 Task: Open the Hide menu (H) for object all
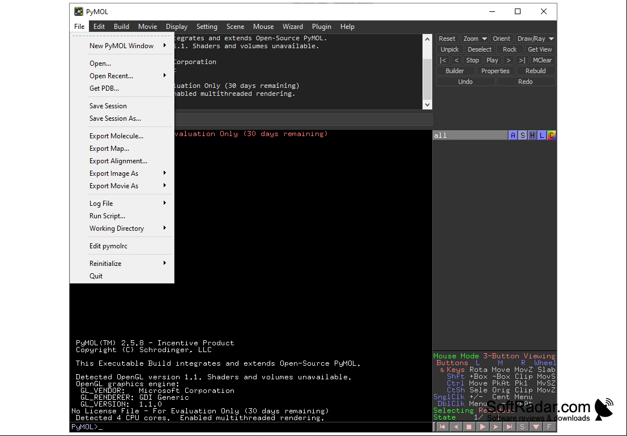click(532, 136)
